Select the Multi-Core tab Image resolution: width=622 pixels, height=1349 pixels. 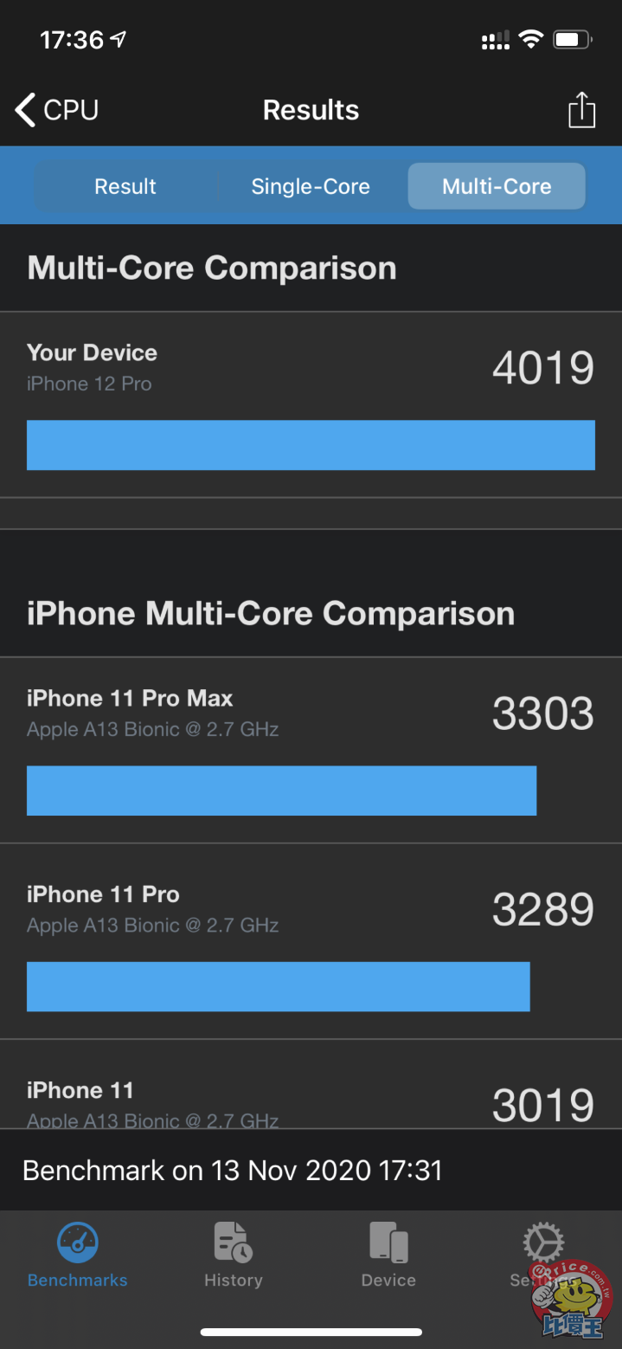[x=497, y=186]
